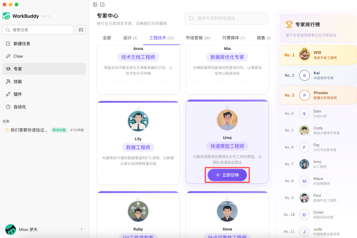The image size is (357, 238).
Task: Click Amy's avatar in ranking
Action: [304, 164]
